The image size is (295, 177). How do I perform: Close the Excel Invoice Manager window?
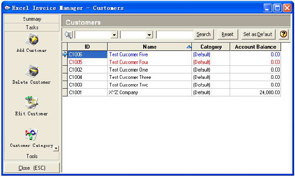[287, 8]
